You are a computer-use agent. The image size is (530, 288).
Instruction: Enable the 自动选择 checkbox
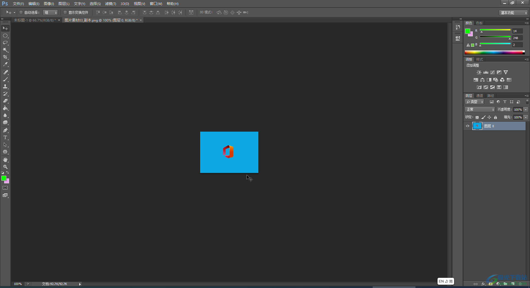[x=21, y=12]
